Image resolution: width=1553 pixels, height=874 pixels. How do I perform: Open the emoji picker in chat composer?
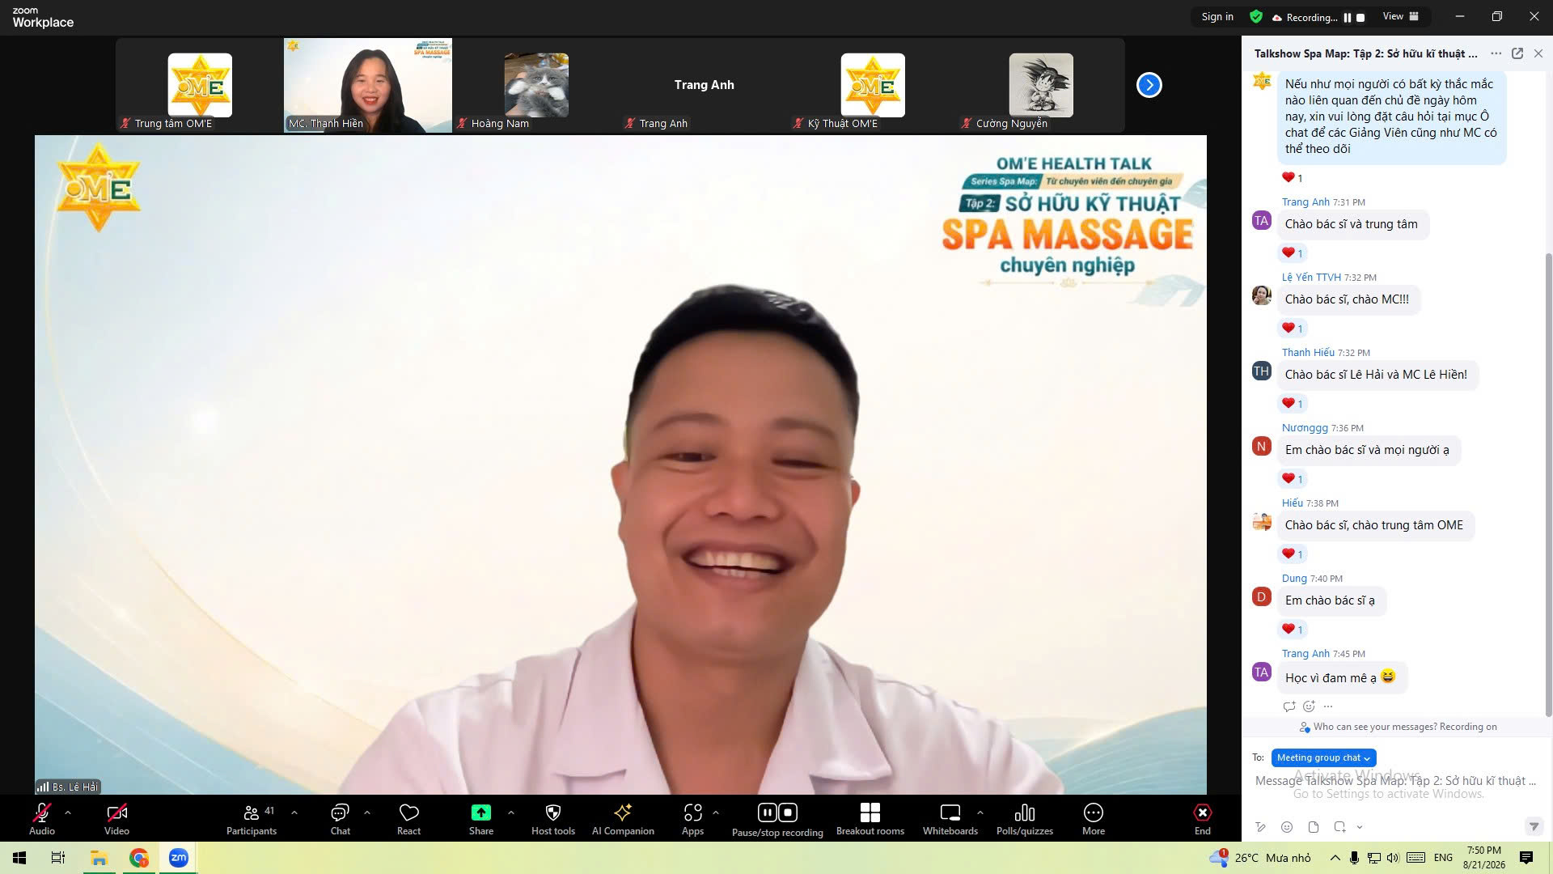(1287, 827)
